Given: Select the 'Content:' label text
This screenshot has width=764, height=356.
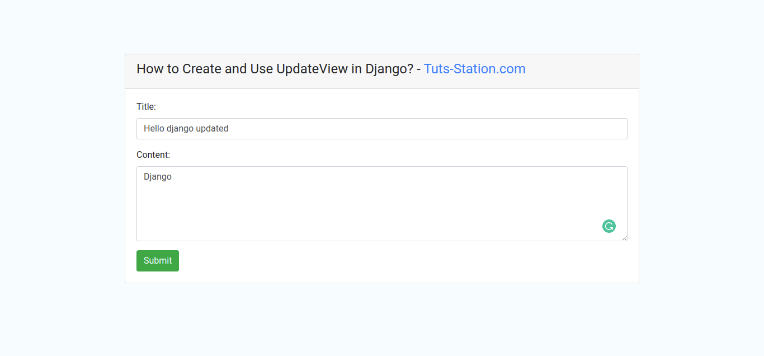Looking at the screenshot, I should pos(153,154).
